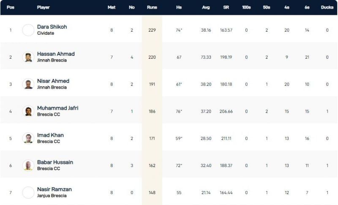Click the 6s column header

pyautogui.click(x=307, y=8)
